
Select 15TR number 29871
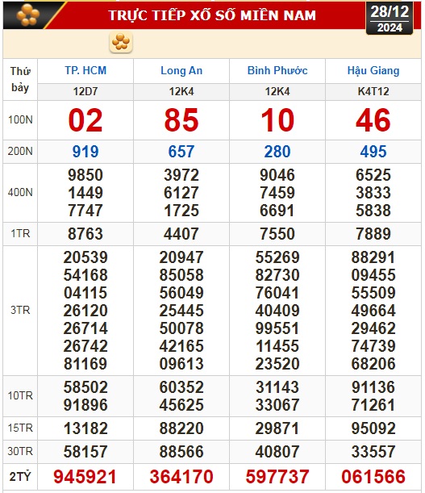click(277, 428)
